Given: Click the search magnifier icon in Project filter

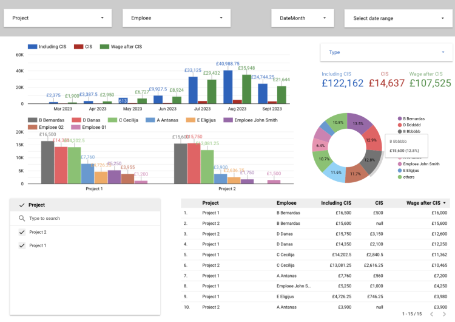Looking at the screenshot, I should (22, 218).
